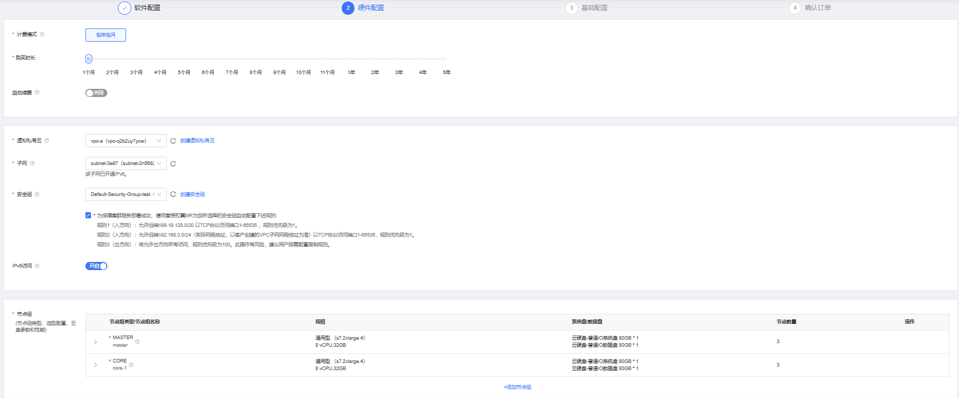This screenshot has height=398, width=959.
Task: Click the 节点组类型/节点组名称 column header
Action: click(x=135, y=322)
